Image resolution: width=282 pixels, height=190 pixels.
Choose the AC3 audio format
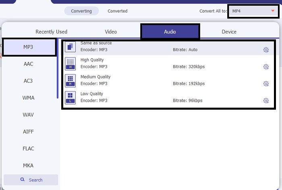click(28, 81)
